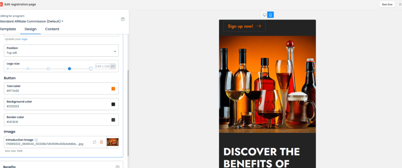
Task: Open the help question mark icon
Action: point(123,19)
